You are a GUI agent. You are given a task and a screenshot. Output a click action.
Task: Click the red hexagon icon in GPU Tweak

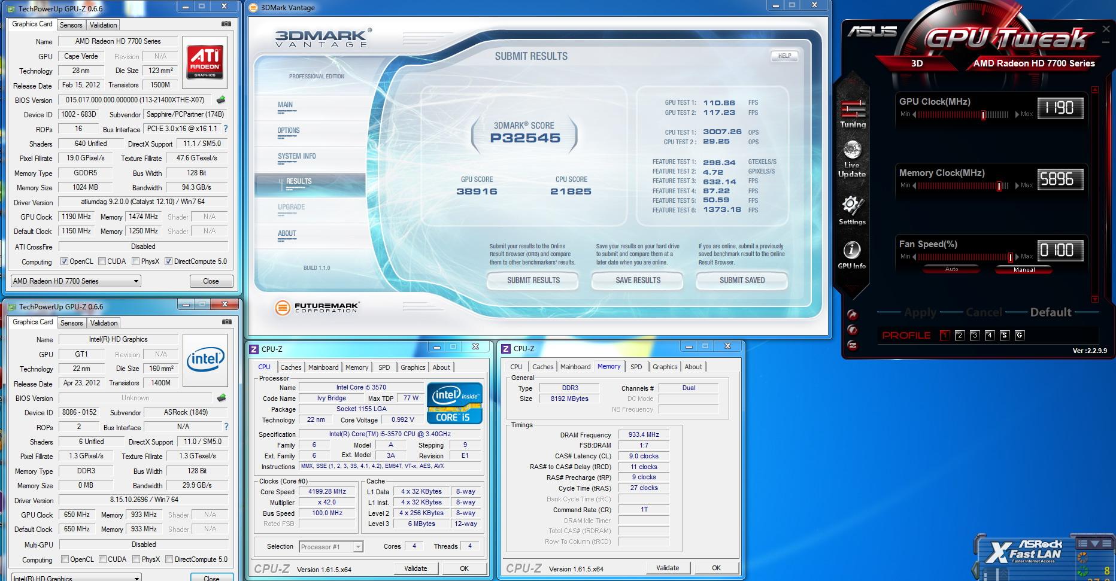[x=852, y=330]
